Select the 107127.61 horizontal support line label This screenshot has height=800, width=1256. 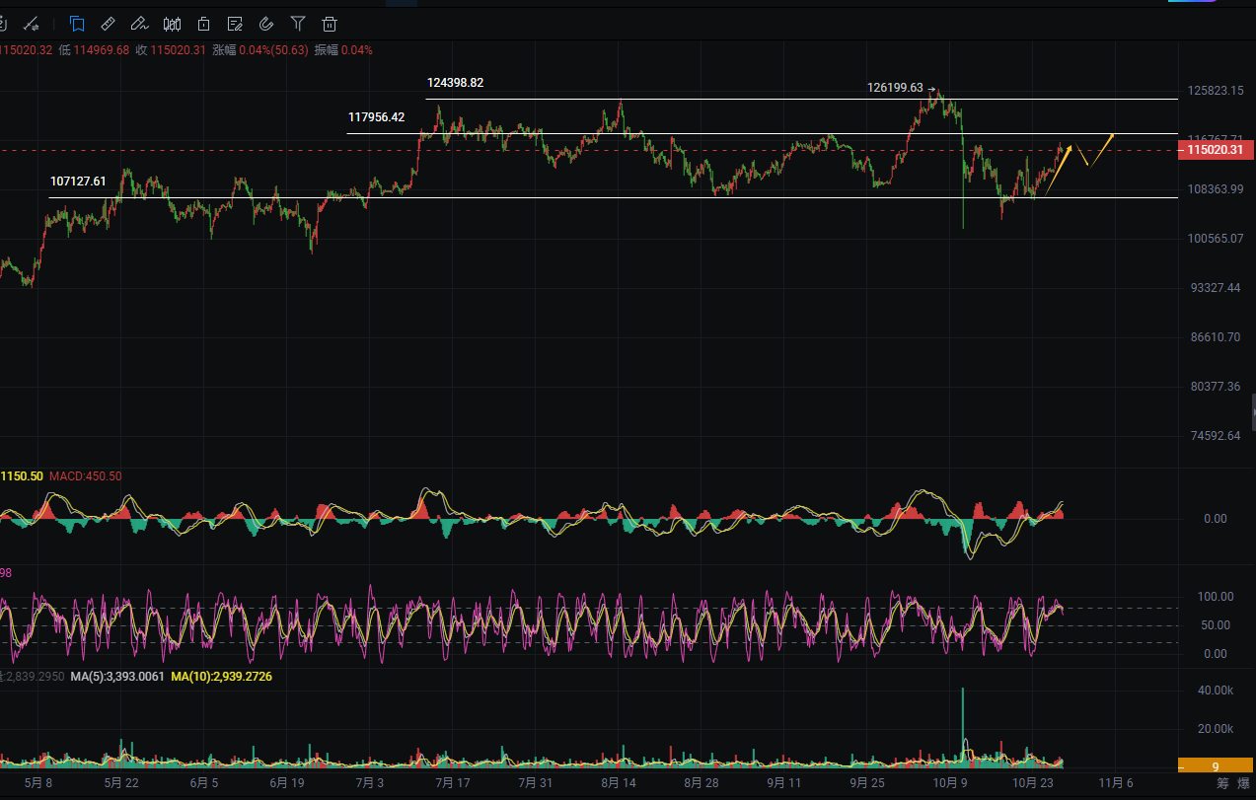tap(78, 182)
